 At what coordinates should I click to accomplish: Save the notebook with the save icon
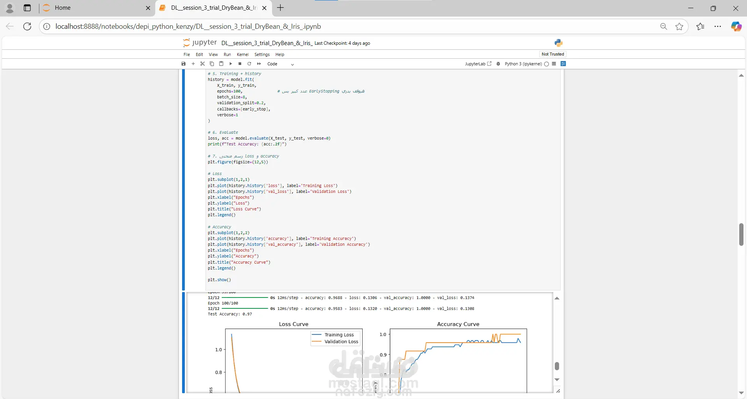184,64
